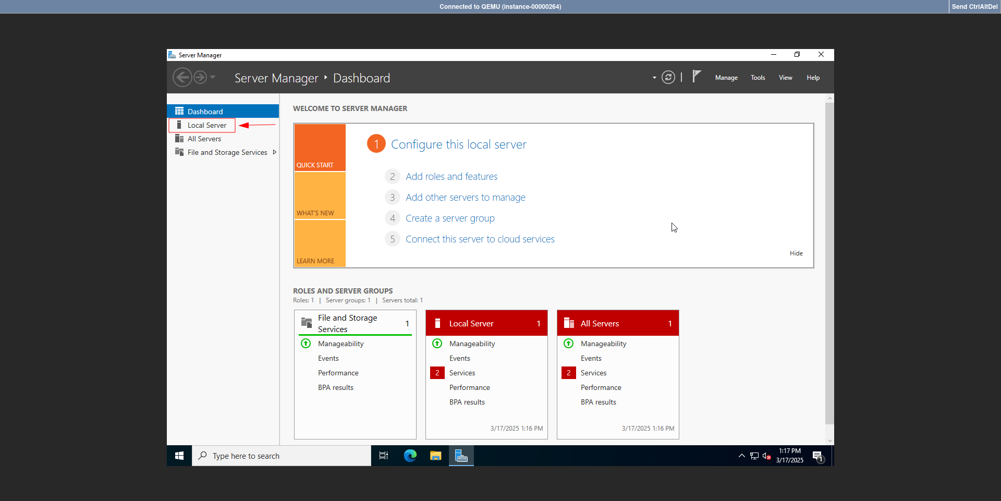Expand File and Storage Services submenu arrow
Screen dimensions: 1001x501
(x=275, y=152)
